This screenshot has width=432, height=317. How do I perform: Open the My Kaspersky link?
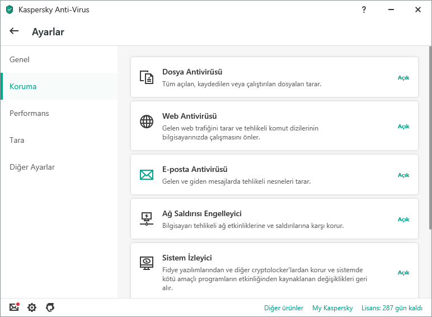(332, 308)
